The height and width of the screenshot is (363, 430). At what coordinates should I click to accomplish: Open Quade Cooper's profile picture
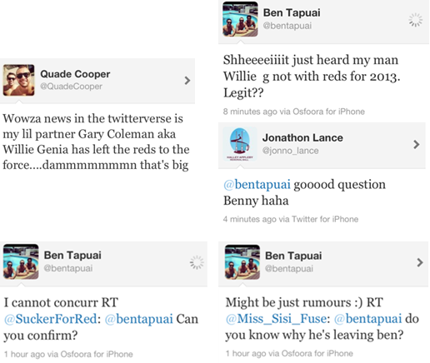pos(19,80)
